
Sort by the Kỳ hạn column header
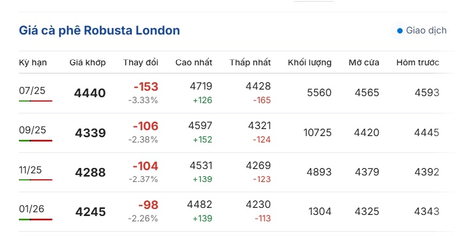tap(33, 63)
